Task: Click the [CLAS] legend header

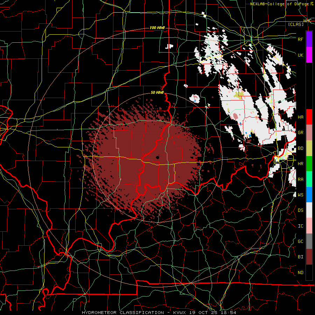Action: 296,24
